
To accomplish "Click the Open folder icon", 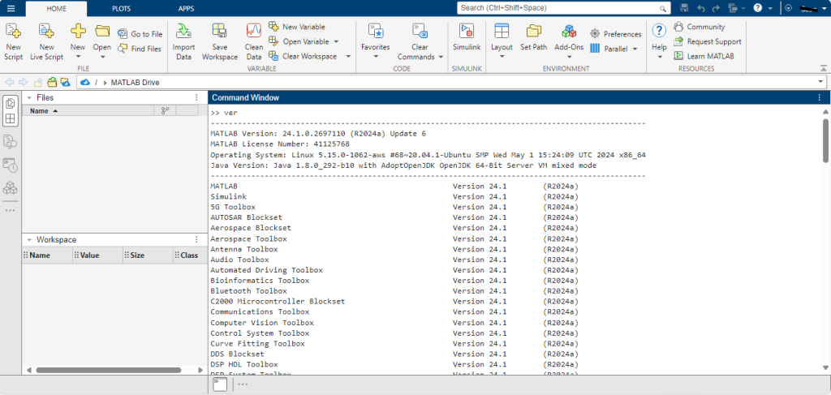I will click(102, 31).
